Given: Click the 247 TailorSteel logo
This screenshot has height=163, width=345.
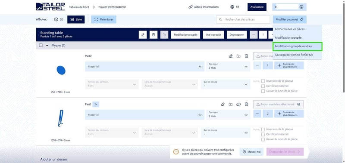Looking at the screenshot, I should [50, 7].
